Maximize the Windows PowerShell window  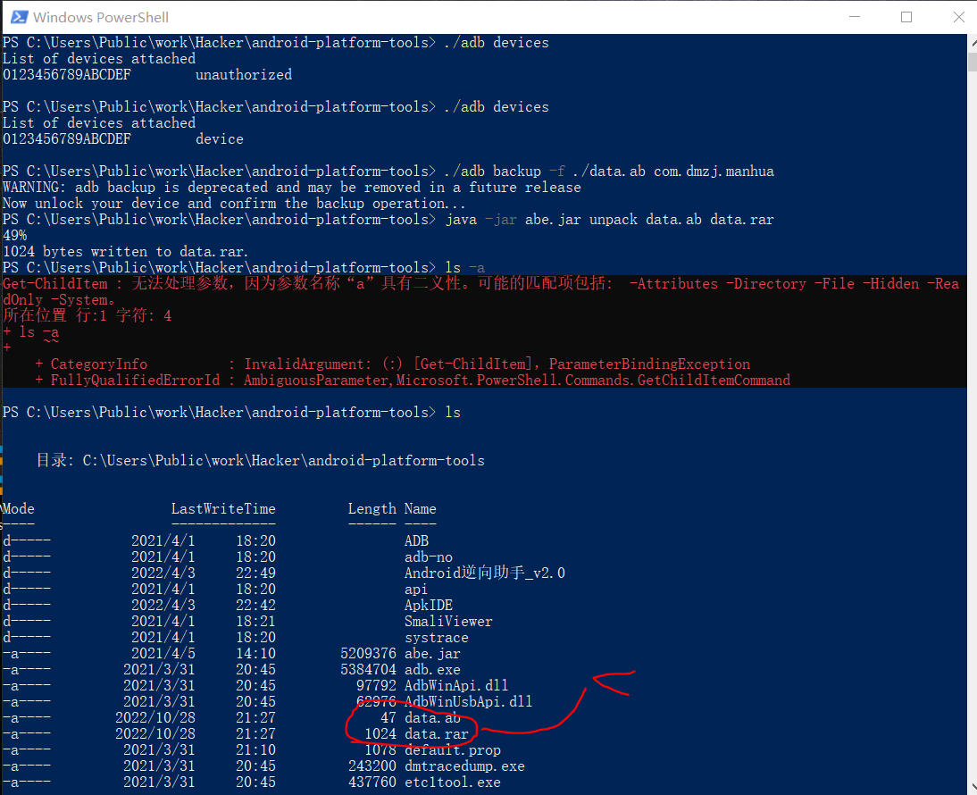pyautogui.click(x=906, y=17)
